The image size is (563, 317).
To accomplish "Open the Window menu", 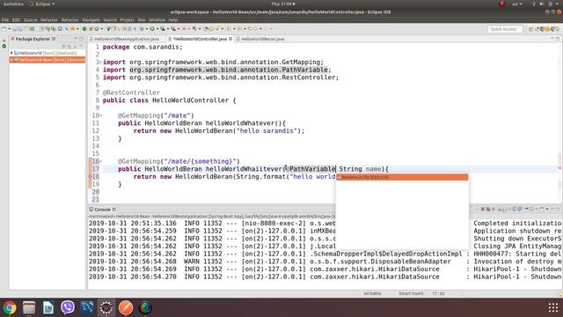I will [x=157, y=19].
